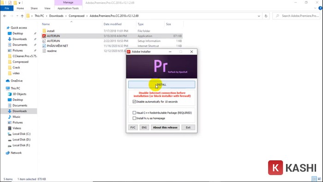
Task: Open pinned Desktop under Quick access
Action: click(18, 33)
